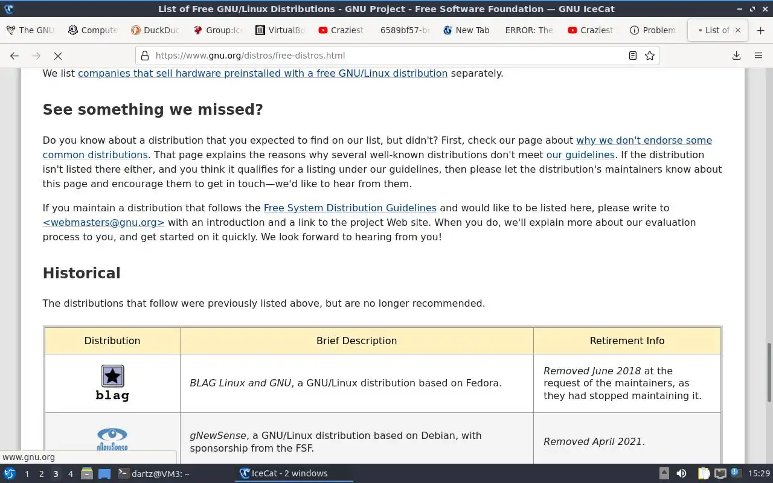Click the Historical heading

click(82, 273)
